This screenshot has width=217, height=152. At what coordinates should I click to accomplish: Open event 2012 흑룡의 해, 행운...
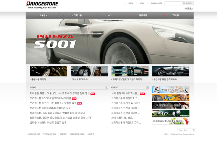[x=123, y=118]
